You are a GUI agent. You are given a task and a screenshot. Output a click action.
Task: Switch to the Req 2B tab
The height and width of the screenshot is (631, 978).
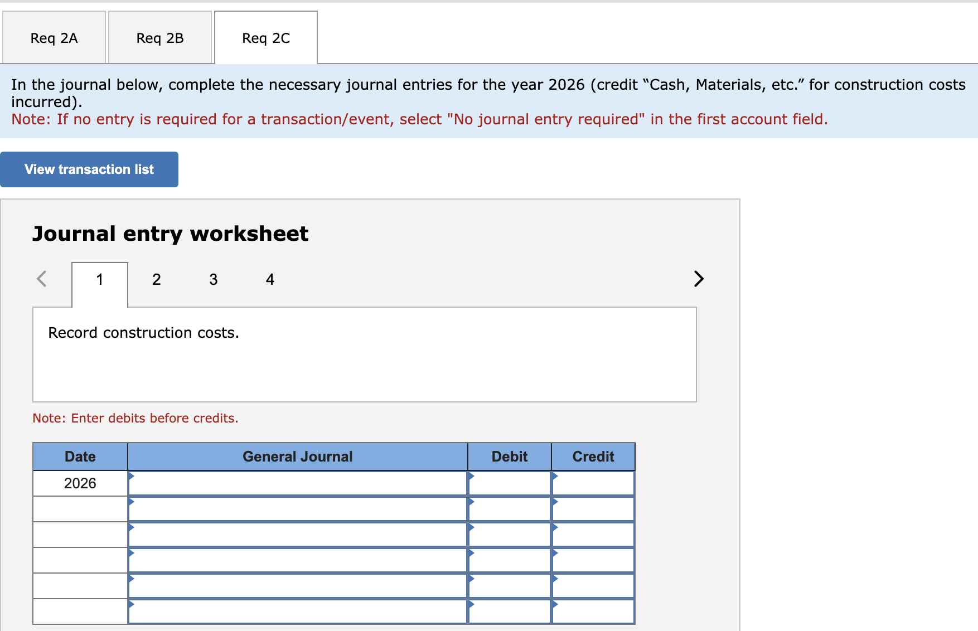click(160, 38)
